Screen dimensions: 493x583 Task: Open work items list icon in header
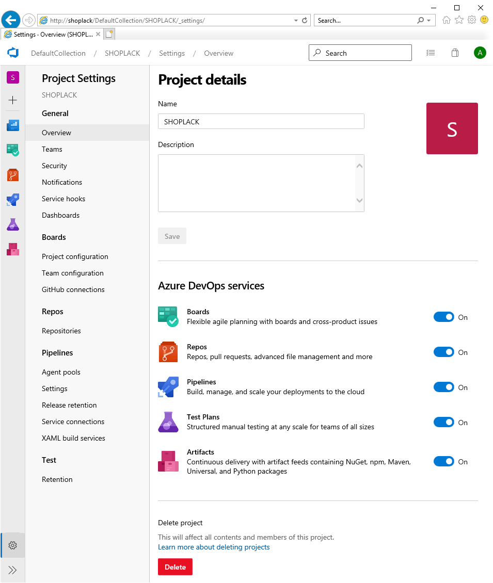(x=431, y=53)
